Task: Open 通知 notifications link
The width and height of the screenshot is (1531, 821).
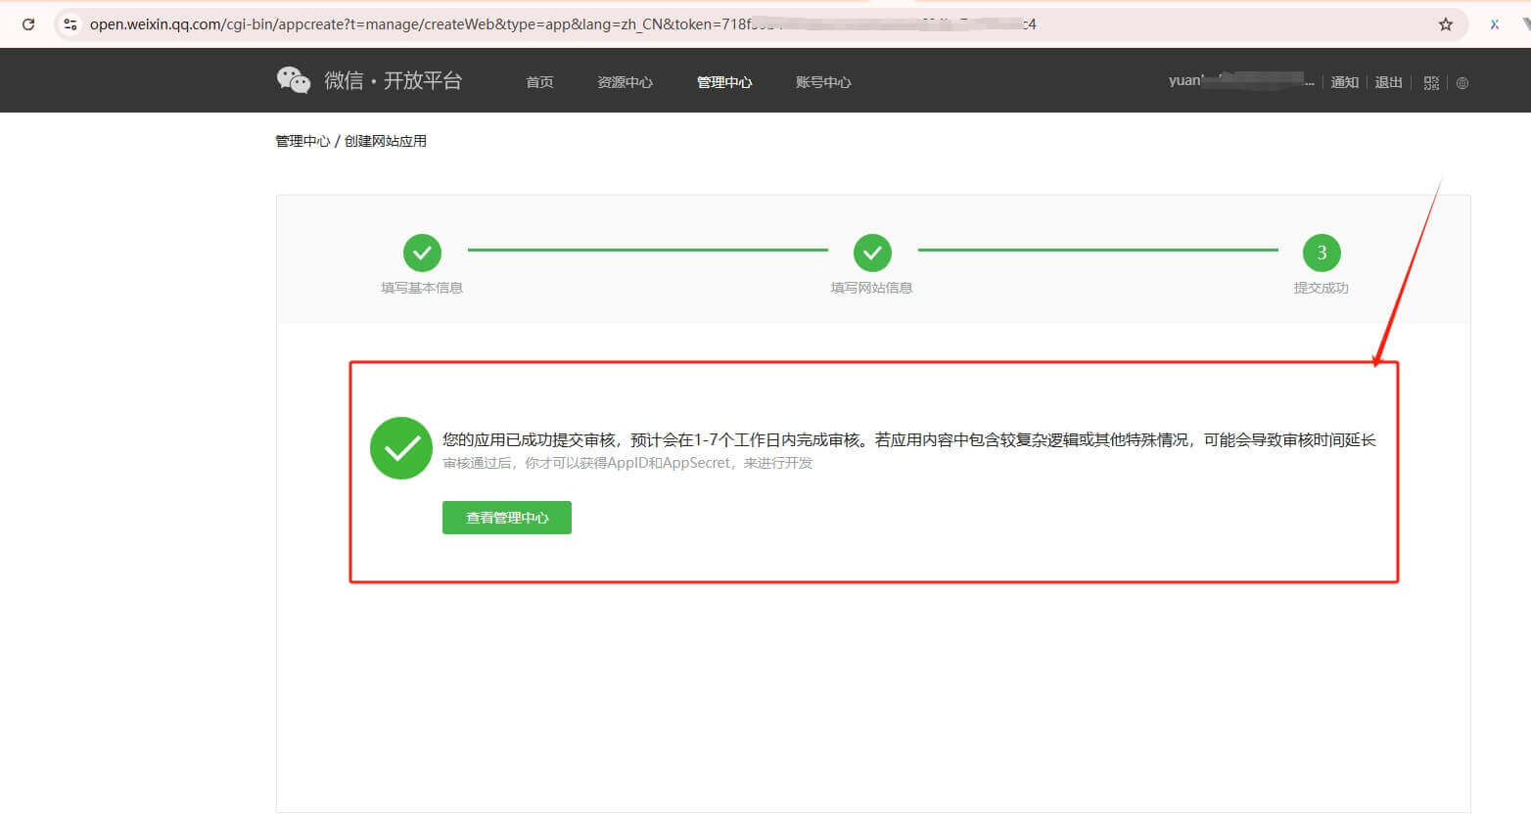Action: pos(1344,82)
